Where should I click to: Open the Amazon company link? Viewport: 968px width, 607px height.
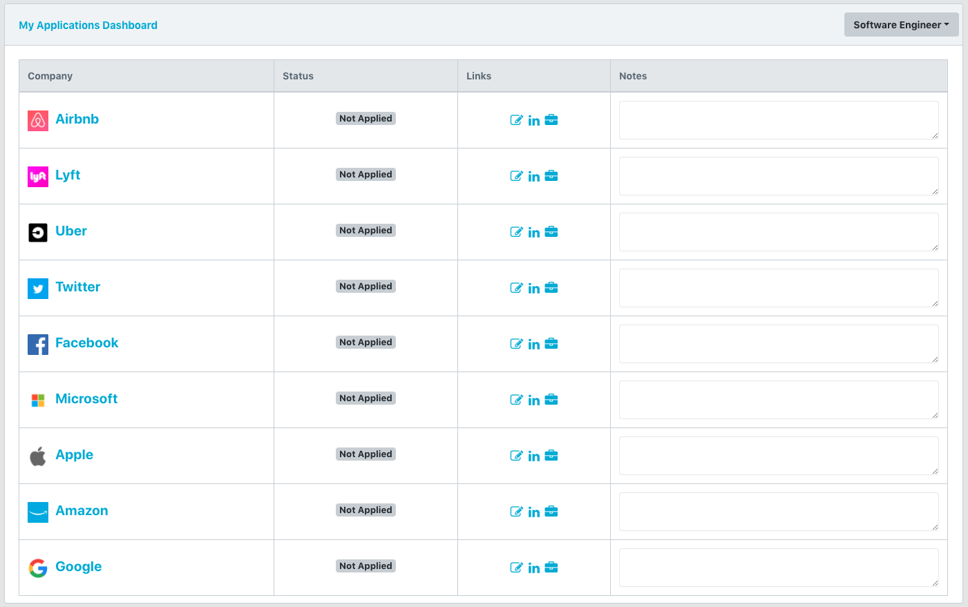[x=82, y=511]
